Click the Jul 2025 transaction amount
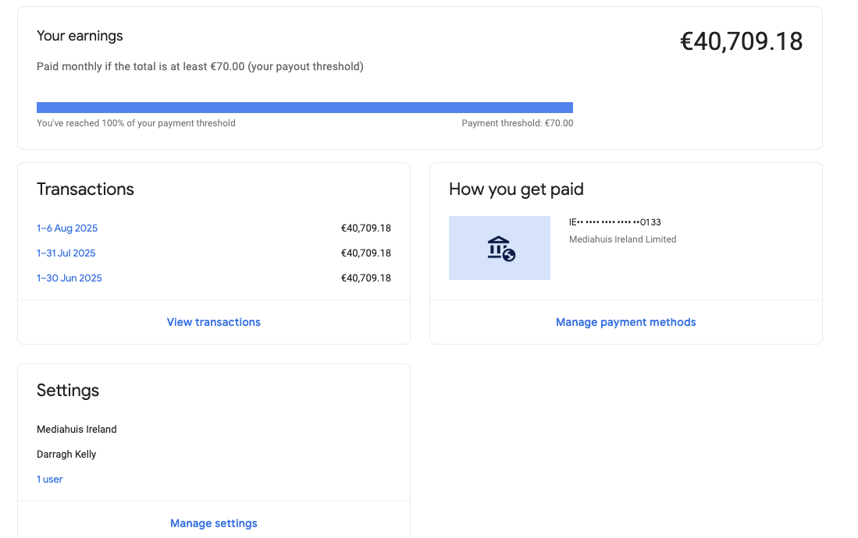The width and height of the screenshot is (858, 538). (365, 253)
